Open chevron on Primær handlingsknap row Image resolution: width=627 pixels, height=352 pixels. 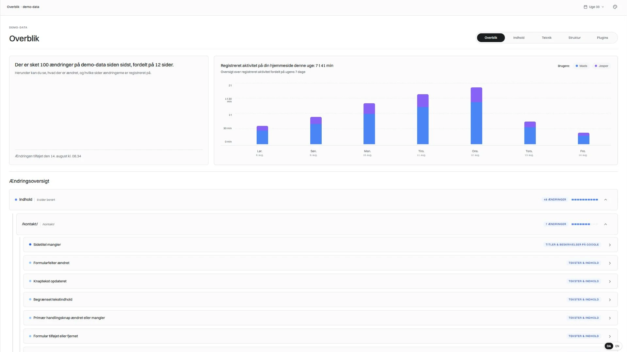click(x=610, y=318)
